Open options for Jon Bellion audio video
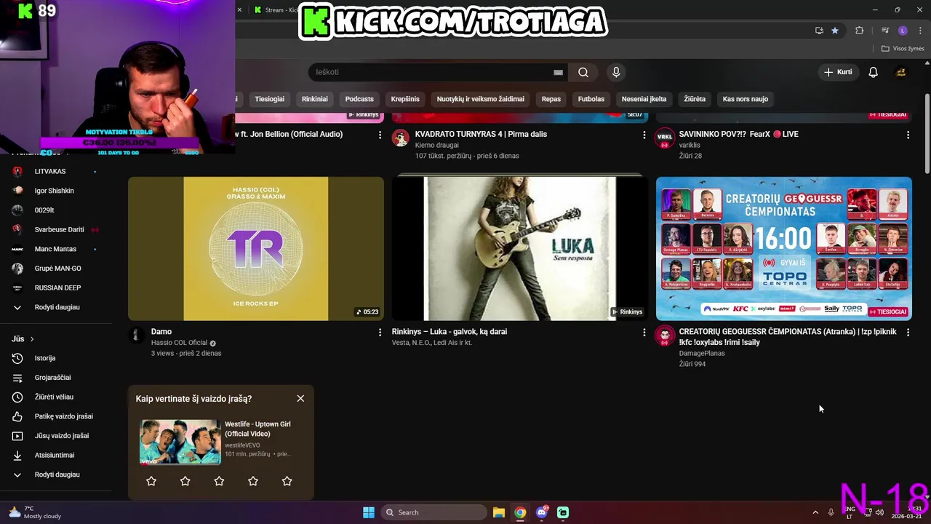Viewport: 931px width, 524px height. pyautogui.click(x=380, y=135)
